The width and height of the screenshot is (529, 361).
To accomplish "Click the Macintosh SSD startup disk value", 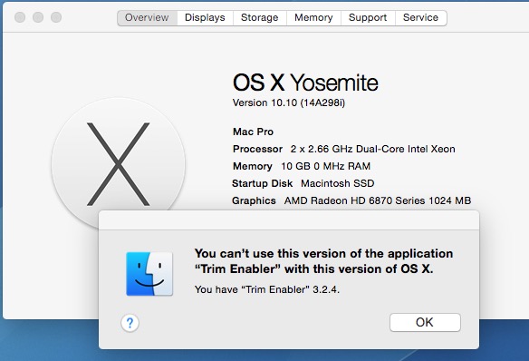I will 337,183.
